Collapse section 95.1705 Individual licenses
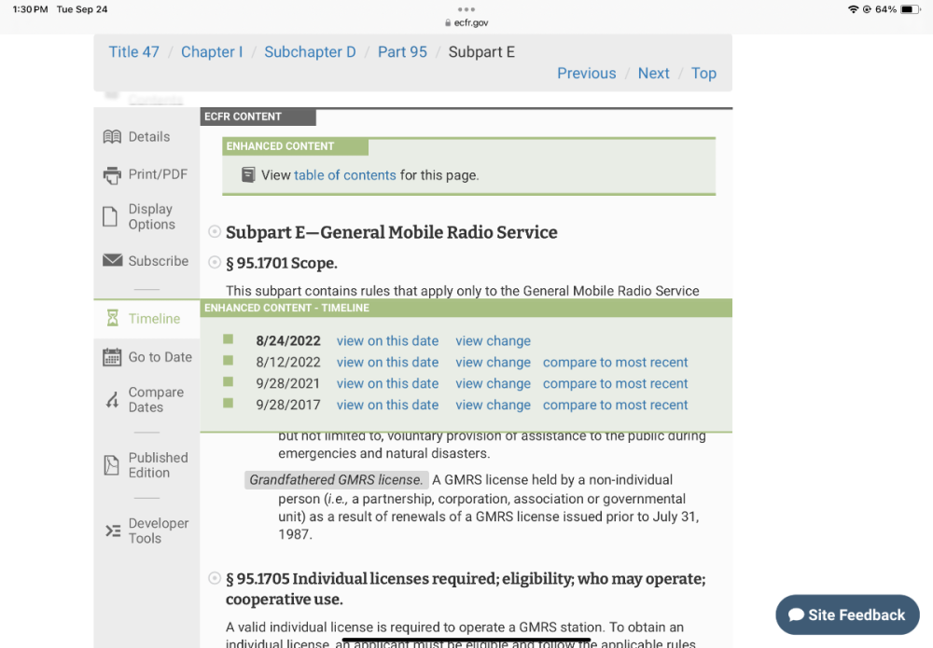This screenshot has width=933, height=648. coord(215,579)
